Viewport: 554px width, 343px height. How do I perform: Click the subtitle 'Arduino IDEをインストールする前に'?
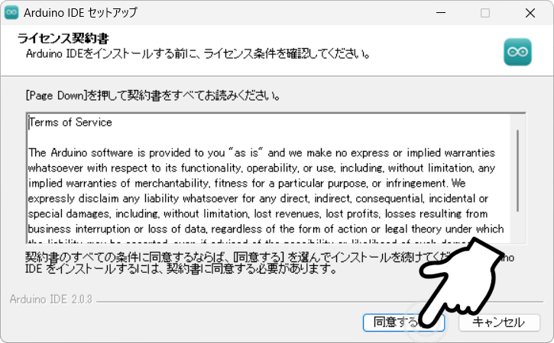click(198, 53)
